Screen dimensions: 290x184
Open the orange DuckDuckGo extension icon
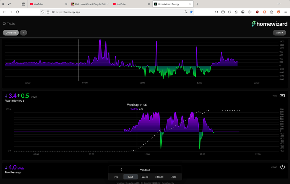pos(265,12)
